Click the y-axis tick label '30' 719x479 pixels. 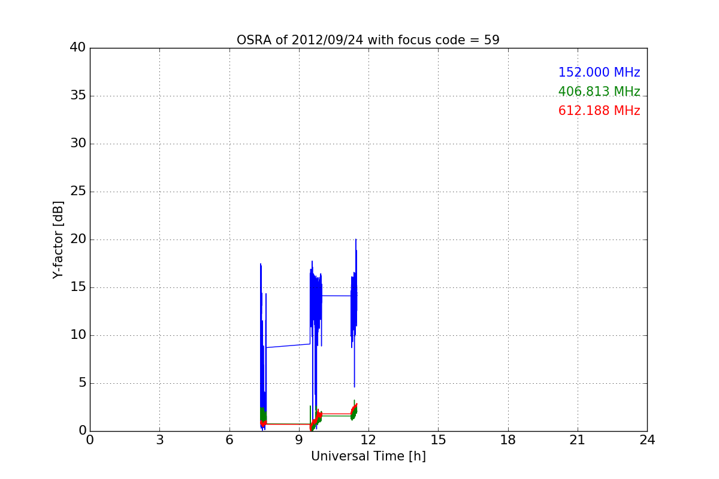(78, 144)
